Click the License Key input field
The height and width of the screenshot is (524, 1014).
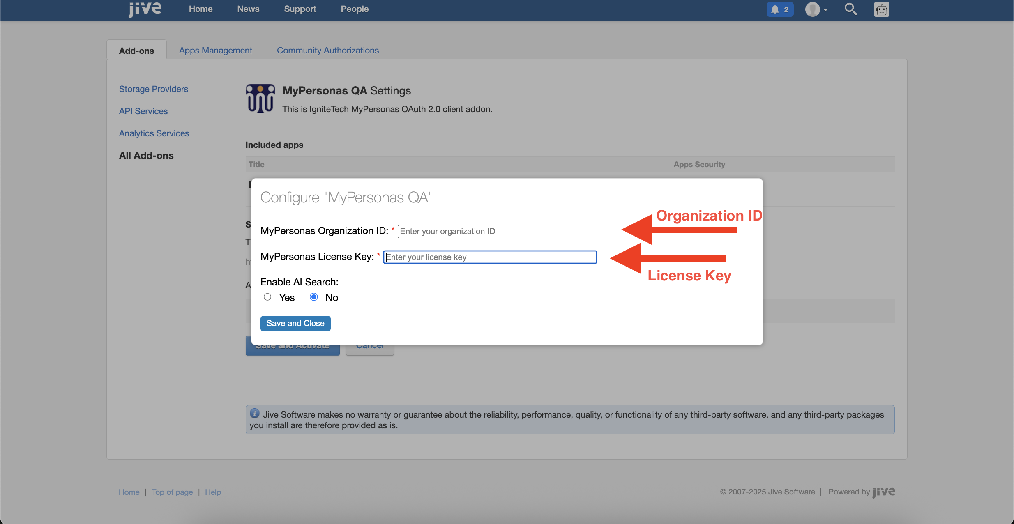click(x=490, y=257)
